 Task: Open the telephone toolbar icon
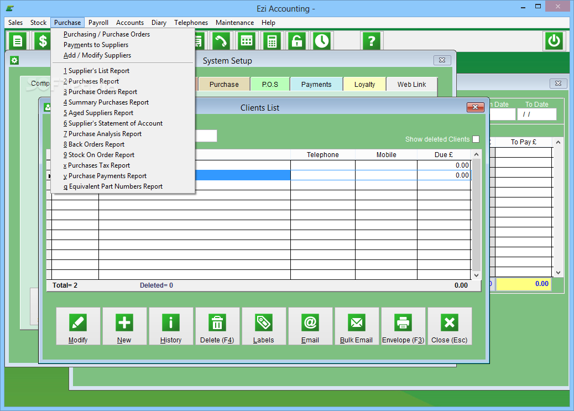[x=221, y=41]
